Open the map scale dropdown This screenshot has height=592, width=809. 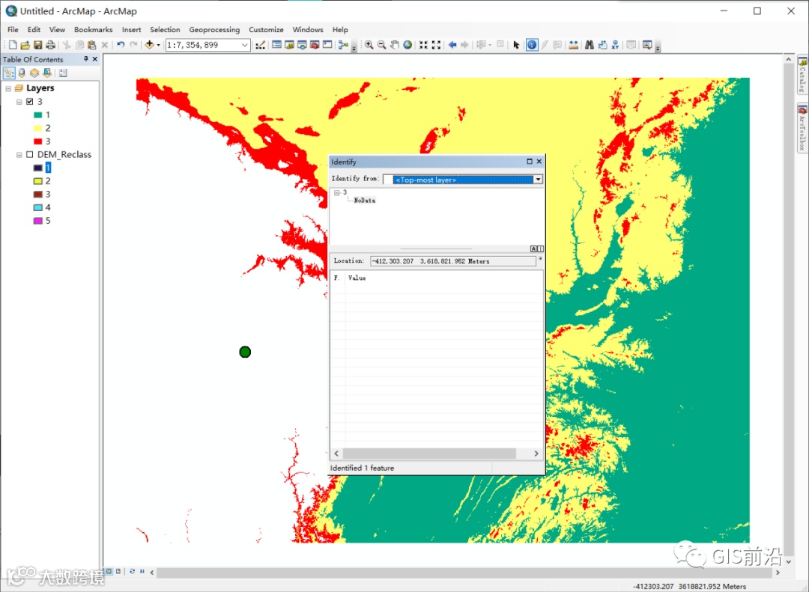pyautogui.click(x=245, y=45)
